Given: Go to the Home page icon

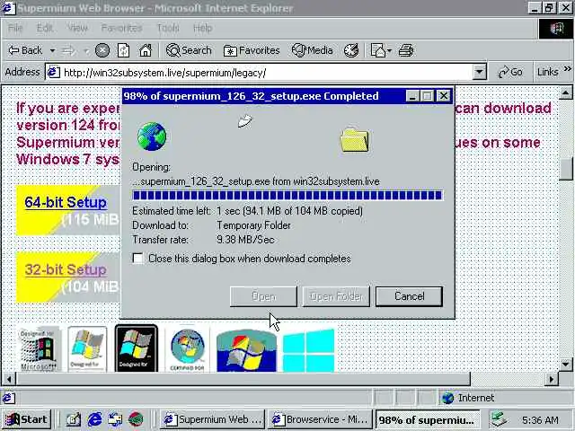Looking at the screenshot, I should click(146, 50).
